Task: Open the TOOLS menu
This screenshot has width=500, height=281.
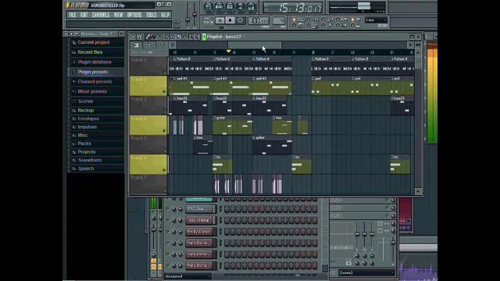Action: pos(151,15)
